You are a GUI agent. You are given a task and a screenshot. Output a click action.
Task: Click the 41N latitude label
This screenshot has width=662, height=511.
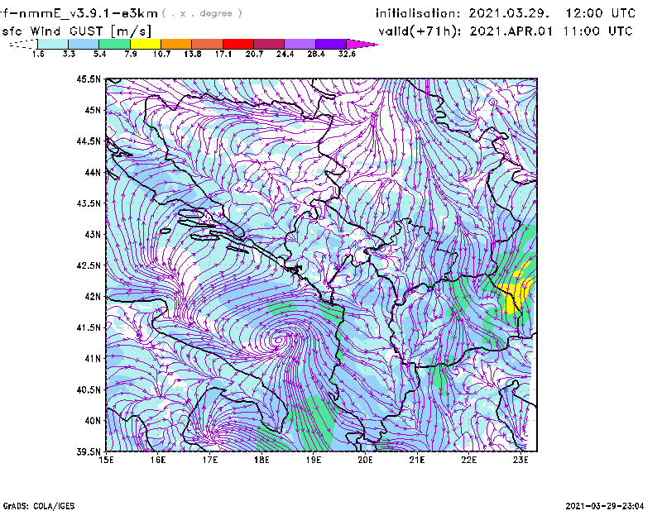[x=93, y=358]
